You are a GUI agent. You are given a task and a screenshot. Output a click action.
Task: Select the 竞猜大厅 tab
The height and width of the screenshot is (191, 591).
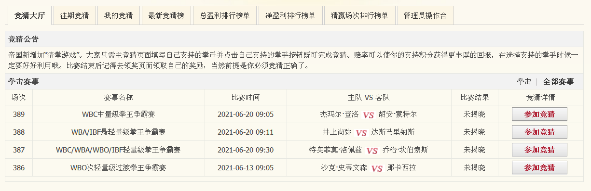coord(29,15)
